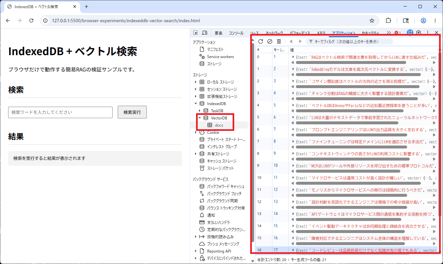Toggle the DevTools device toolbar icon
Screen dimensions: 443x264
point(205,33)
